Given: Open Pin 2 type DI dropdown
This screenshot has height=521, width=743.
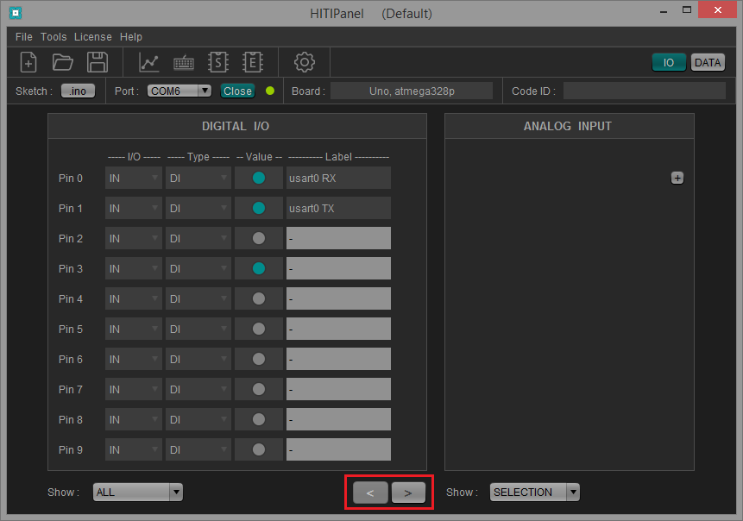Looking at the screenshot, I should pos(198,238).
